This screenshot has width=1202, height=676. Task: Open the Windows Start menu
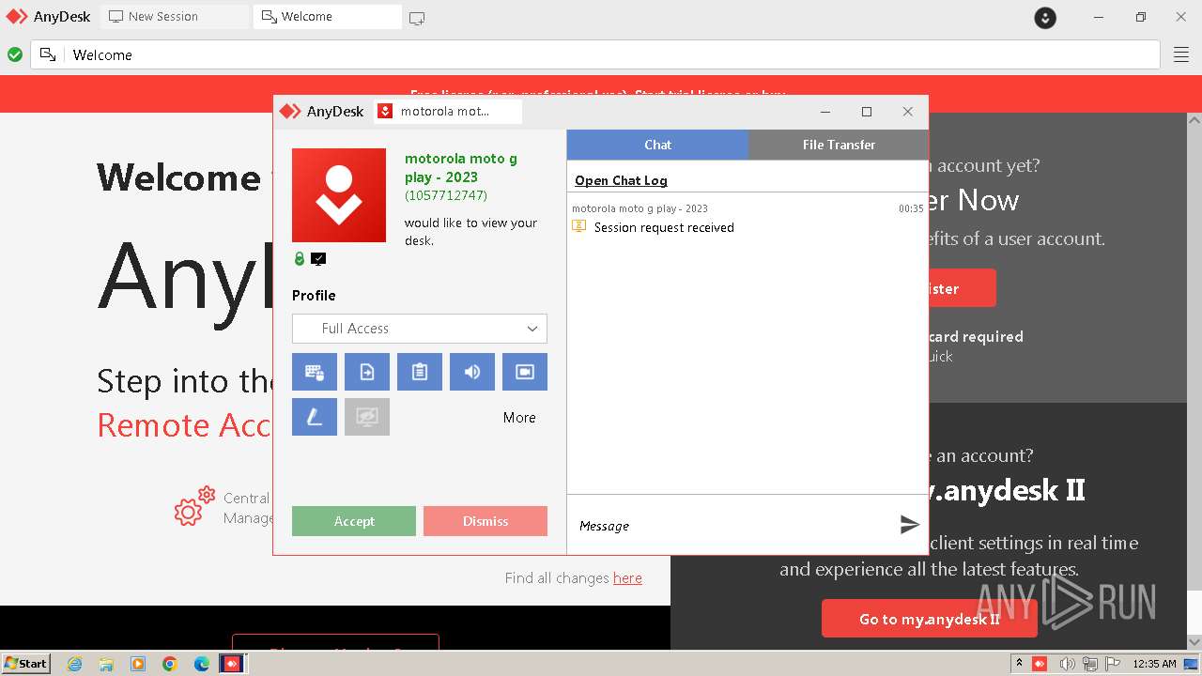[x=26, y=663]
